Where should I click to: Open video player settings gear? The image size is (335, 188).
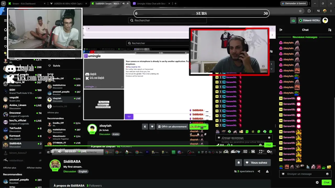tap(268, 151)
